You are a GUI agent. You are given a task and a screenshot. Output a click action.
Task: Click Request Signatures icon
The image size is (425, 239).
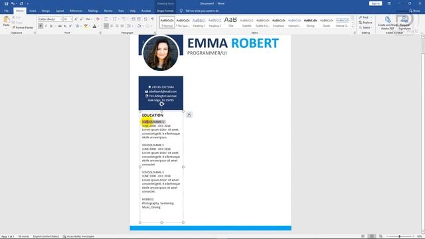(x=404, y=23)
